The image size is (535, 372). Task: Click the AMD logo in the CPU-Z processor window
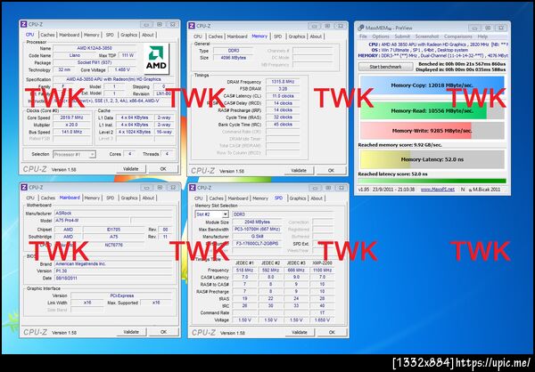point(156,59)
